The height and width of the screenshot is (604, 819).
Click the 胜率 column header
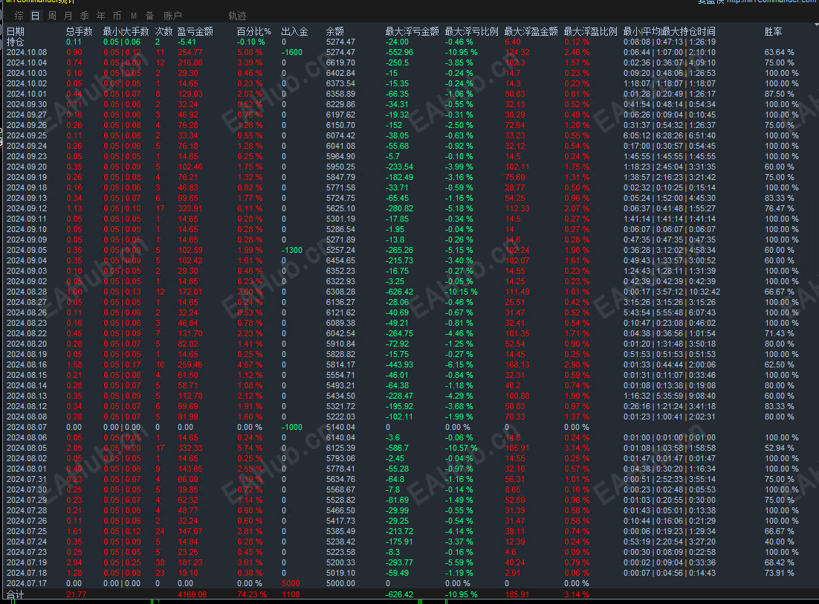[x=774, y=31]
